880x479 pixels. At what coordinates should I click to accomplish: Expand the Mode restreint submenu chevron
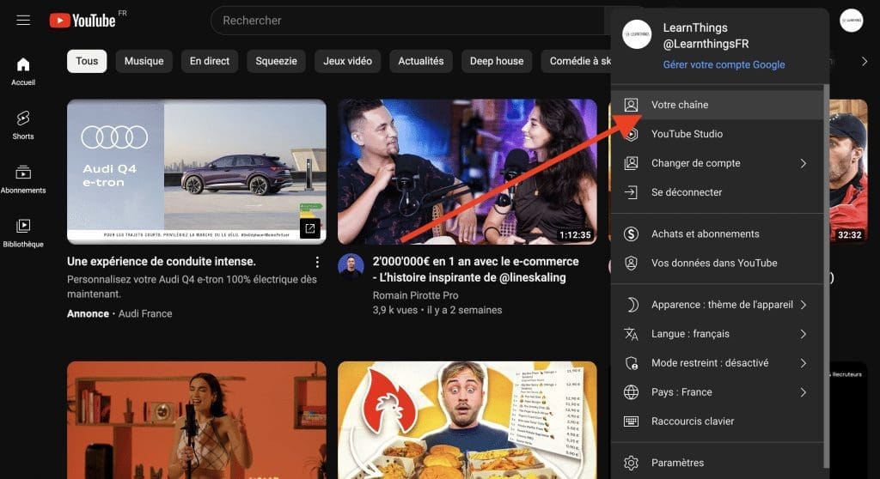click(x=804, y=363)
